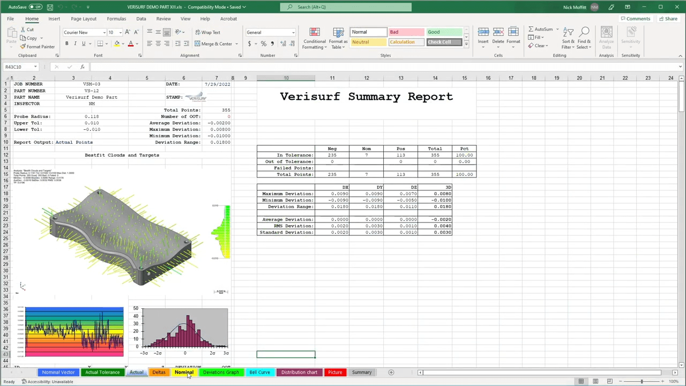Image resolution: width=686 pixels, height=386 pixels.
Task: Switch to the Distribution chart sheet
Action: (299, 372)
